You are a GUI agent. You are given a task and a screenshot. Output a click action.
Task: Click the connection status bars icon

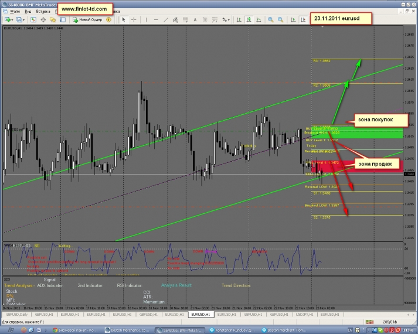pos(369,322)
